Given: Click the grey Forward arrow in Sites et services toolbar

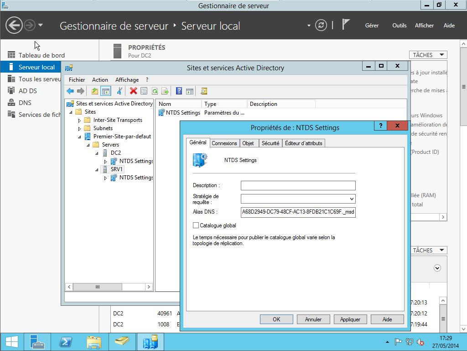Looking at the screenshot, I should [81, 91].
